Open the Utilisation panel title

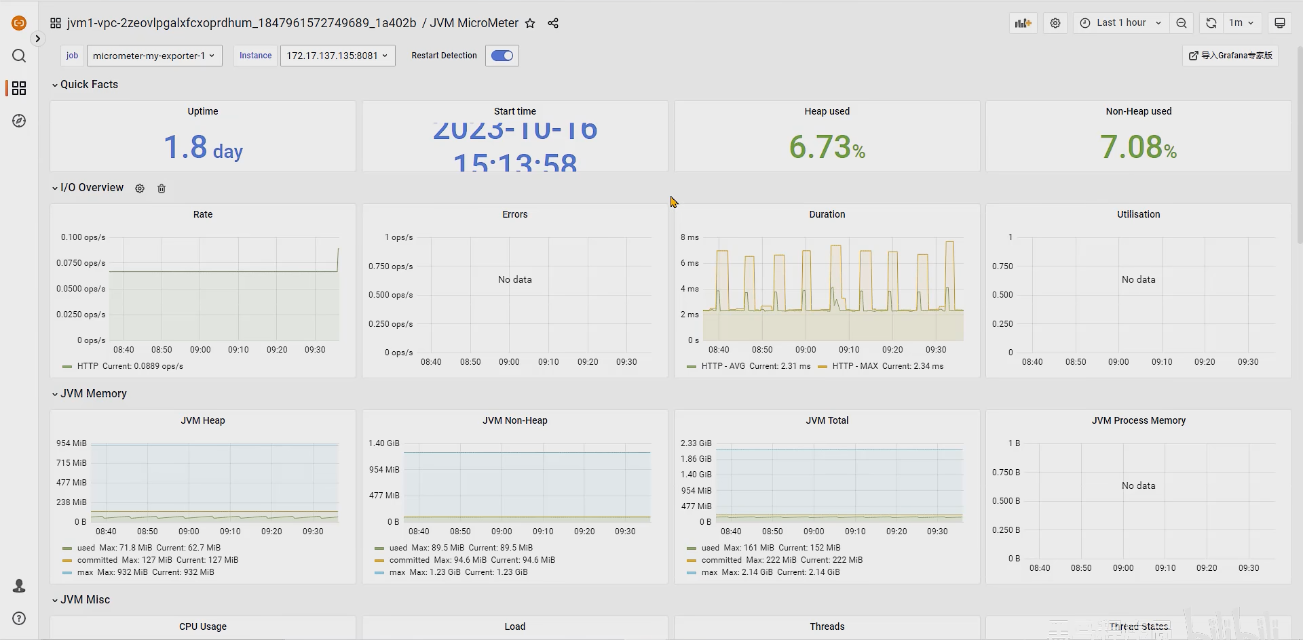point(1139,214)
